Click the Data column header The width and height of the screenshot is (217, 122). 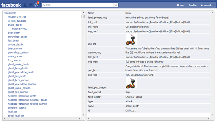[128, 13]
